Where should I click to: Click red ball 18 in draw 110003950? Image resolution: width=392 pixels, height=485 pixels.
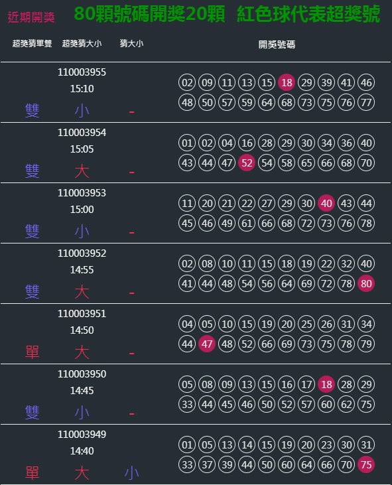(326, 384)
